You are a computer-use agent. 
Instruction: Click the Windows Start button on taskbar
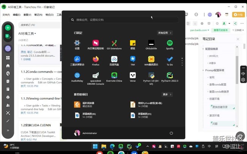tap(95, 146)
